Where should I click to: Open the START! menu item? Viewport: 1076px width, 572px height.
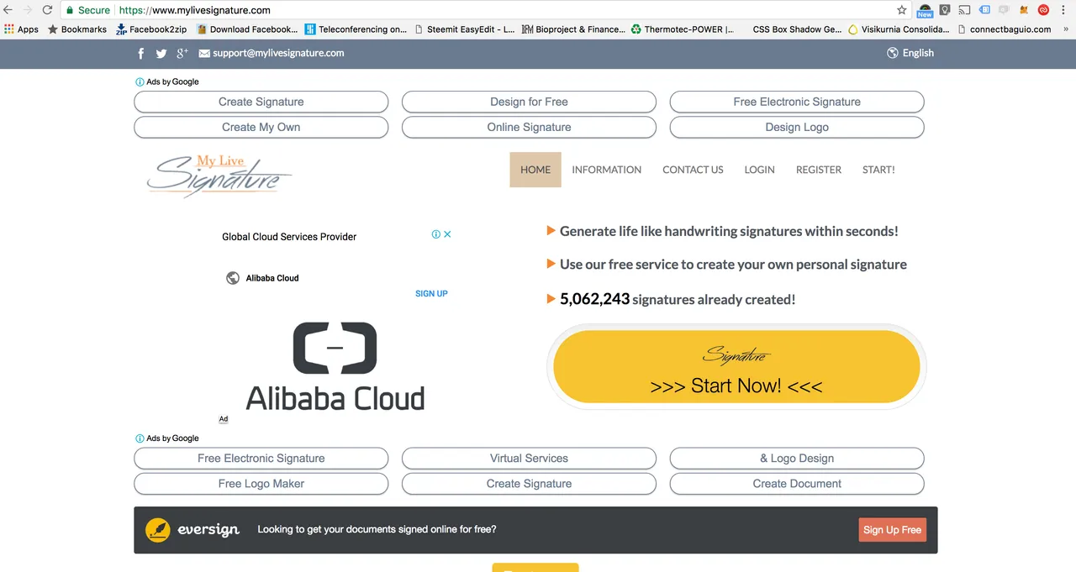pos(878,170)
